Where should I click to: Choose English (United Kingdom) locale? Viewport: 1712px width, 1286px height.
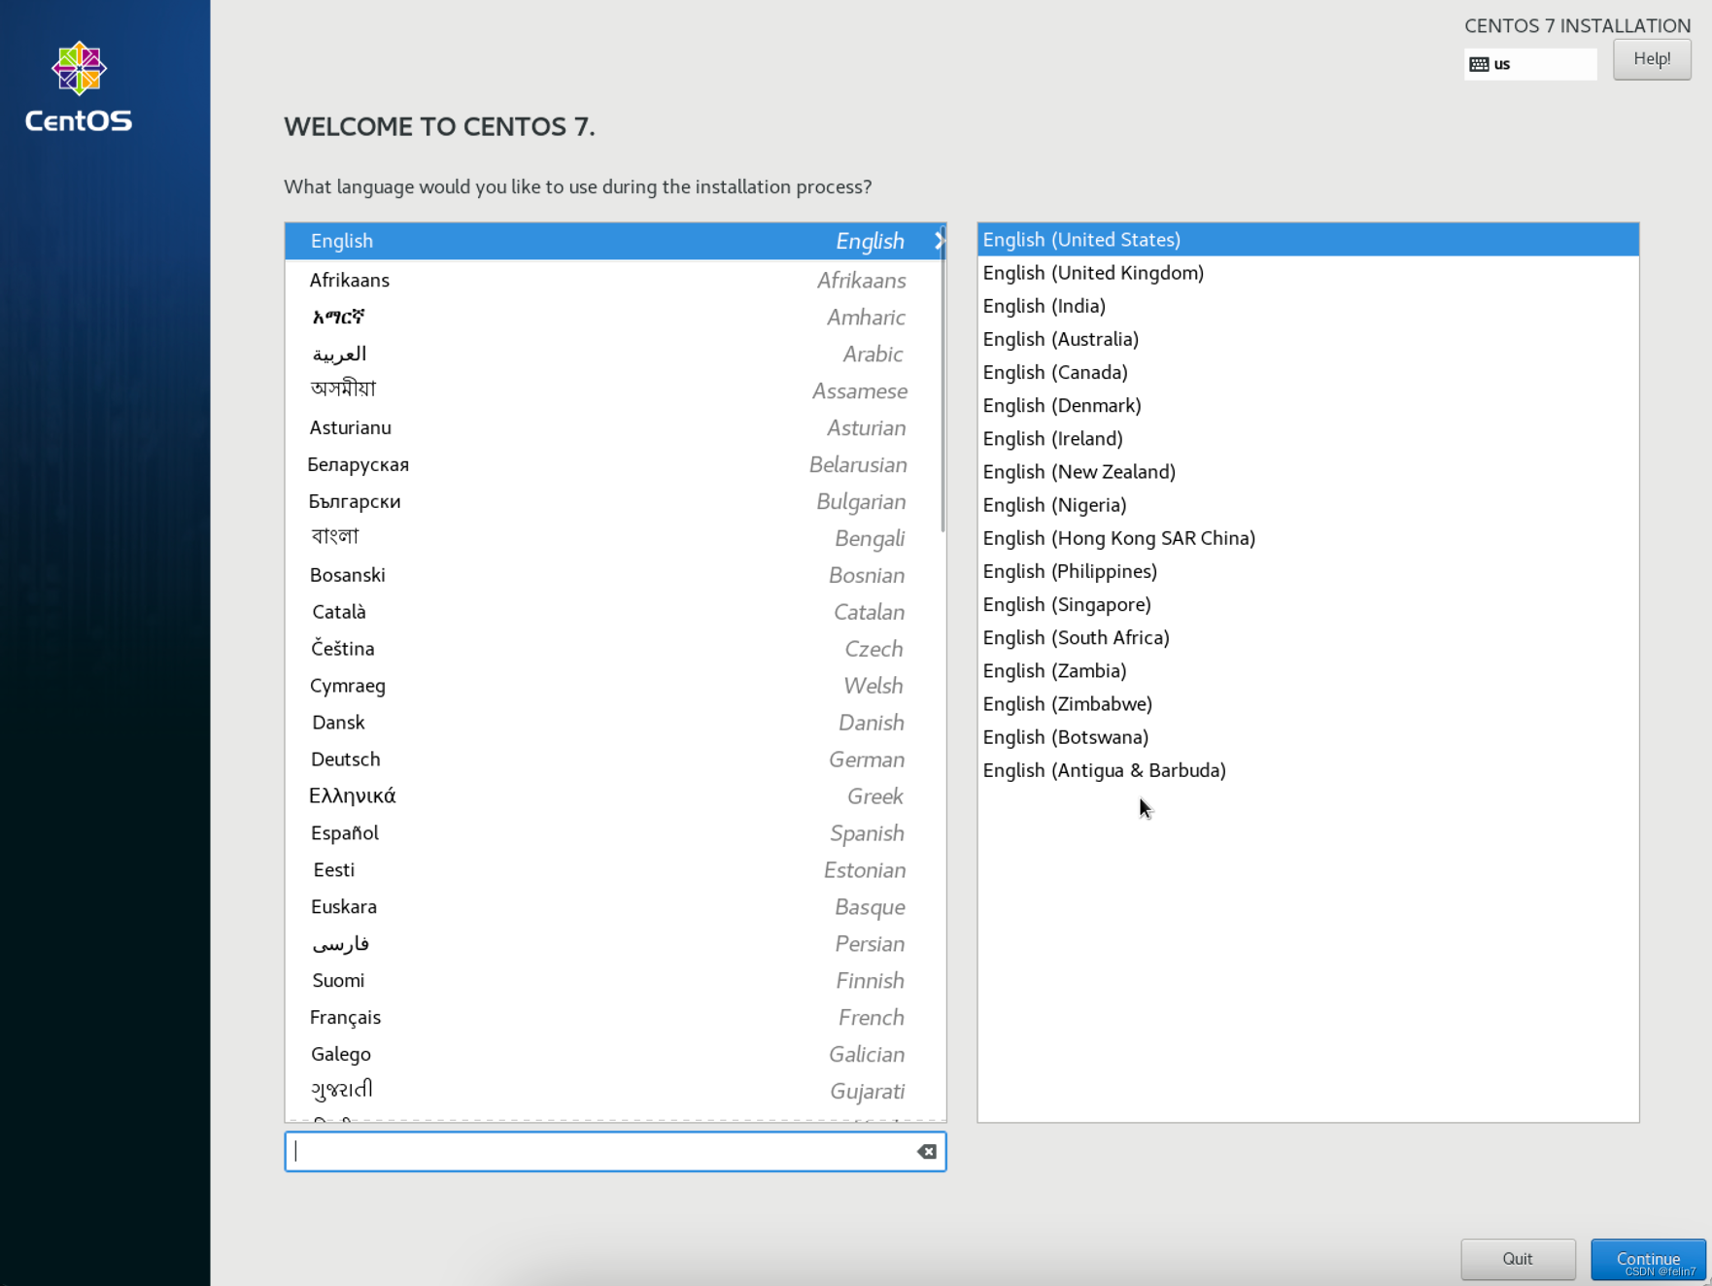[1308, 273]
